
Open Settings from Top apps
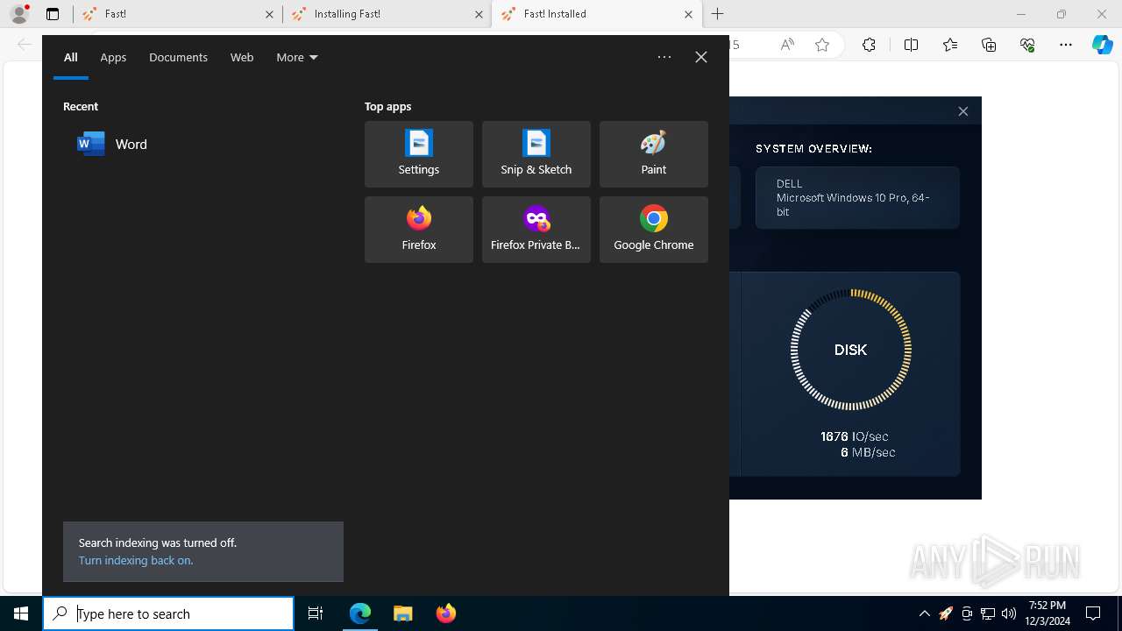tap(419, 154)
